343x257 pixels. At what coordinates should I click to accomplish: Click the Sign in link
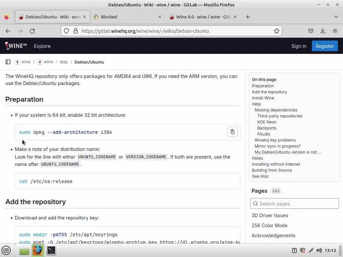[x=299, y=46]
